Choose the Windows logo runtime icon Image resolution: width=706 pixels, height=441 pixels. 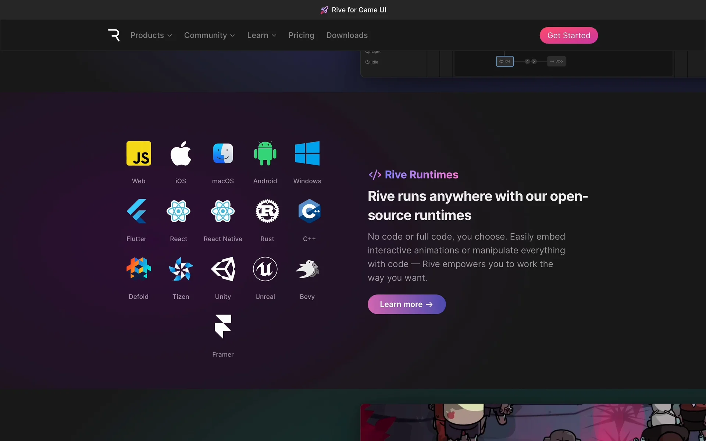click(x=307, y=153)
